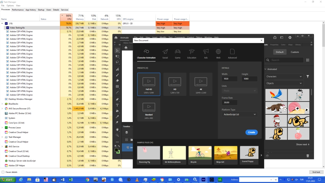Screen dimensions: 325x183
Task: Click End task button
Action: pyautogui.click(x=316, y=172)
